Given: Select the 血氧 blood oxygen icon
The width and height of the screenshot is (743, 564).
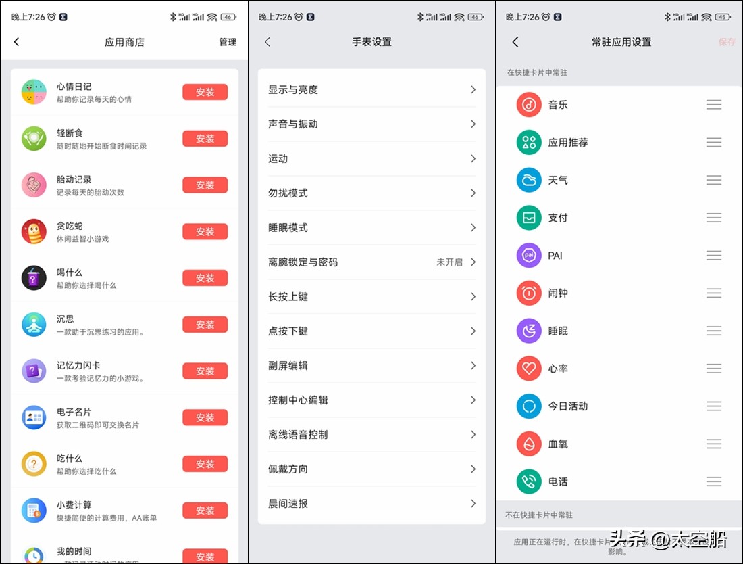Looking at the screenshot, I should [530, 444].
